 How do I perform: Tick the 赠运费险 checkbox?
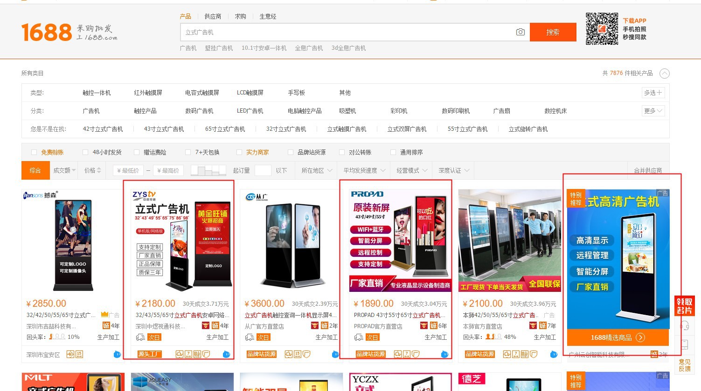(x=137, y=152)
